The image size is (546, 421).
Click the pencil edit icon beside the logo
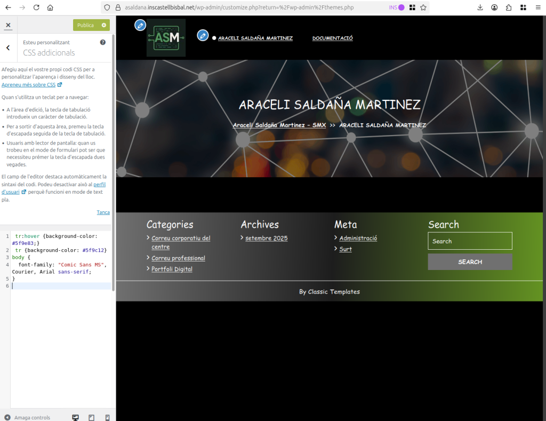[140, 25]
